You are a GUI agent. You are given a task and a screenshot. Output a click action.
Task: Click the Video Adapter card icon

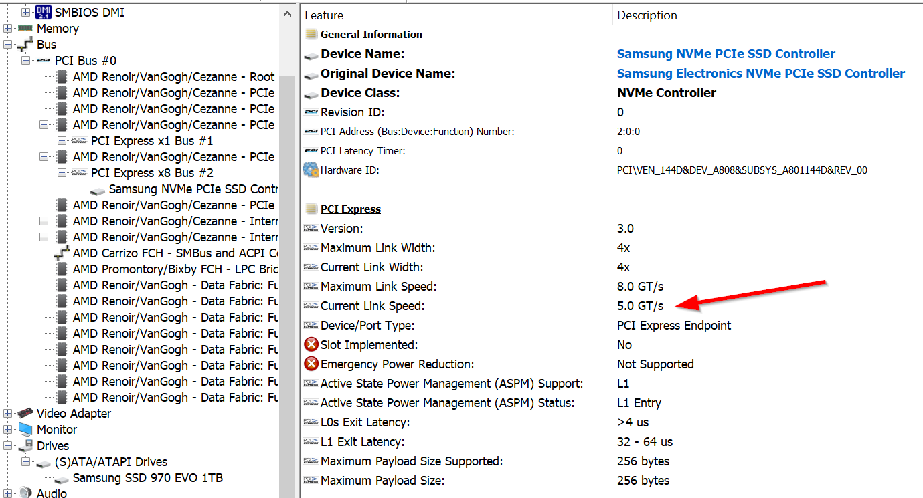pos(25,414)
